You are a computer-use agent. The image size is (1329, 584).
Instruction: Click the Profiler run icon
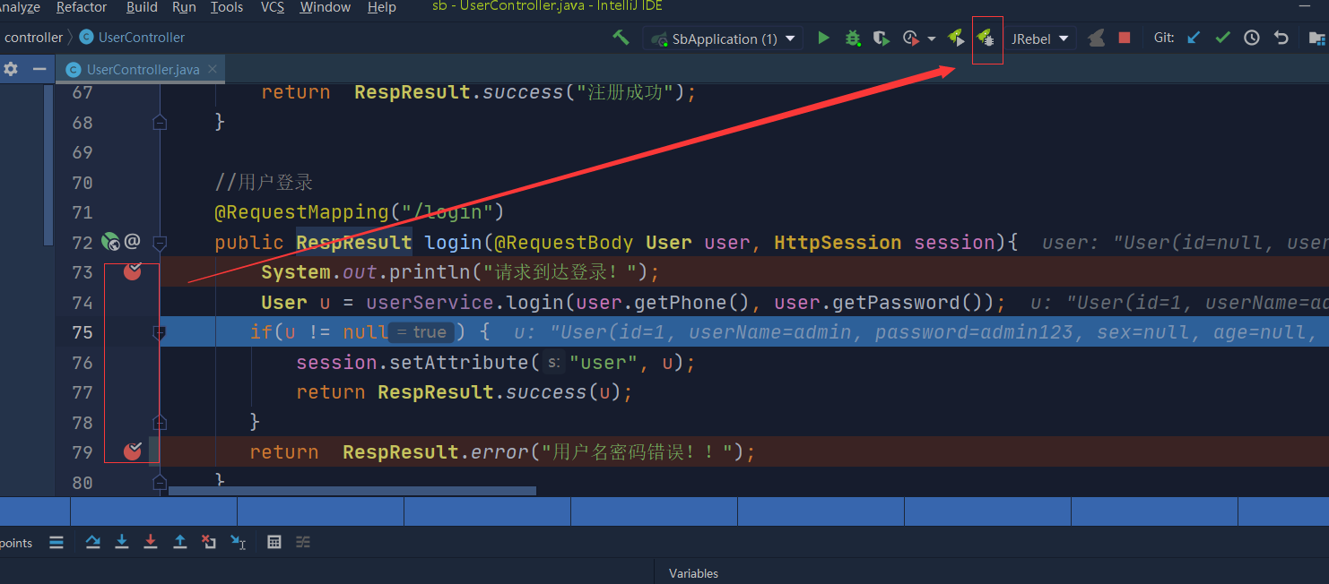pyautogui.click(x=911, y=38)
